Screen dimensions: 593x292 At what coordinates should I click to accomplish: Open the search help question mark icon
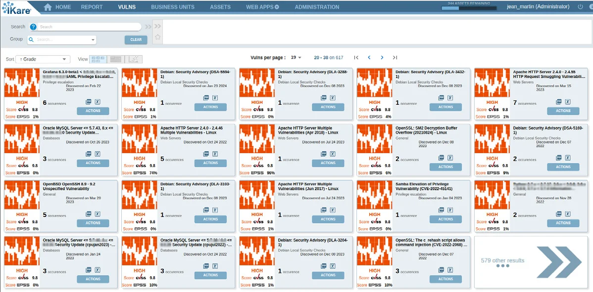click(x=33, y=27)
